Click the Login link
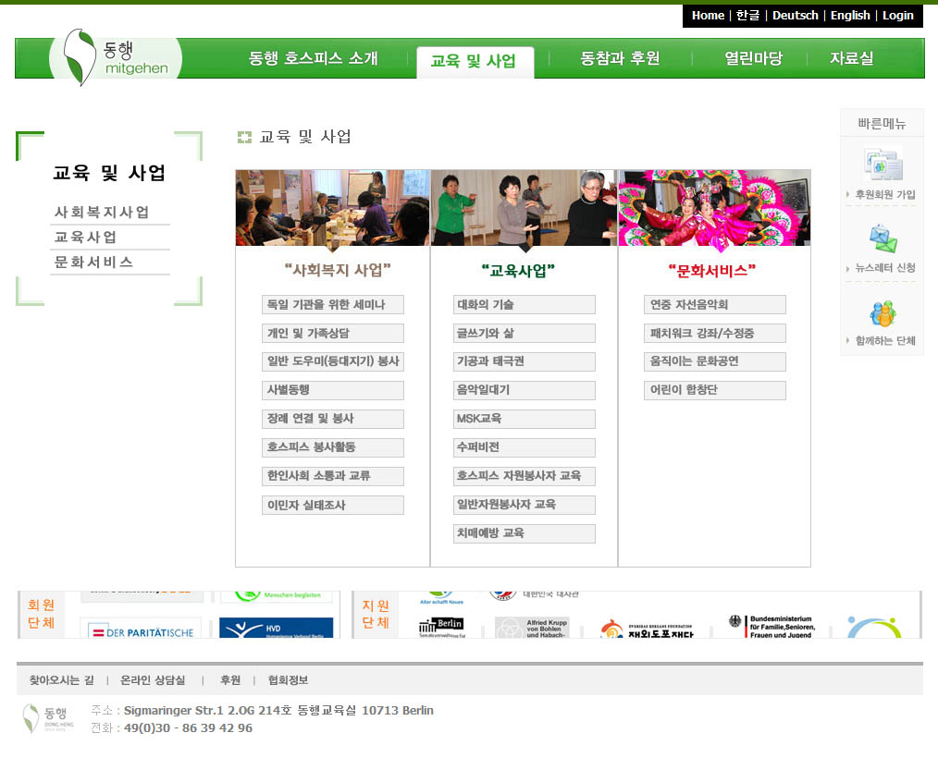 [898, 16]
